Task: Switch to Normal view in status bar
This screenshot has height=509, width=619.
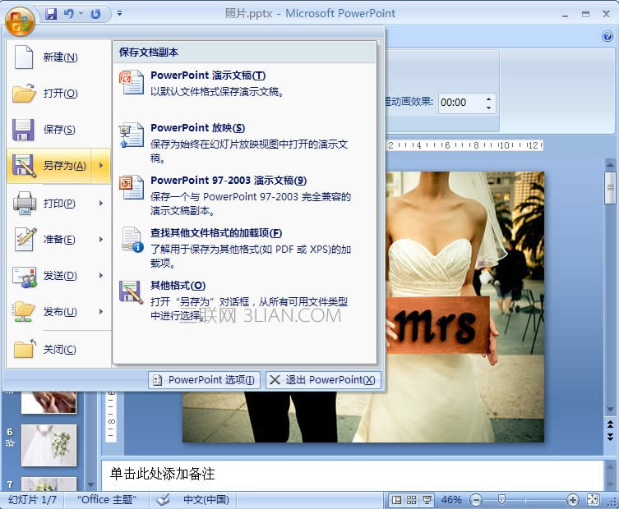Action: pos(396,499)
